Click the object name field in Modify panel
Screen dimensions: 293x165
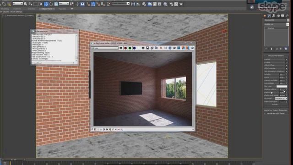pos(275,20)
